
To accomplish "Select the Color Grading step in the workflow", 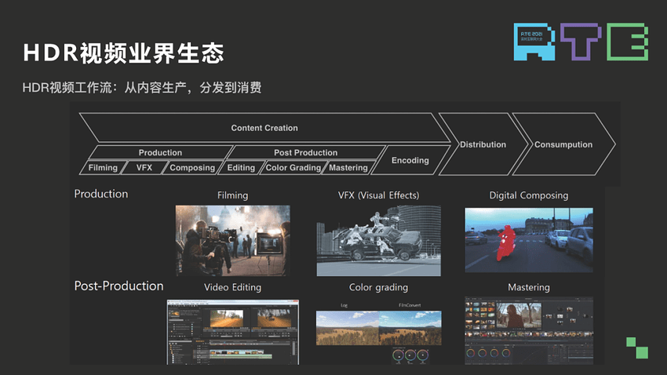I will point(293,168).
